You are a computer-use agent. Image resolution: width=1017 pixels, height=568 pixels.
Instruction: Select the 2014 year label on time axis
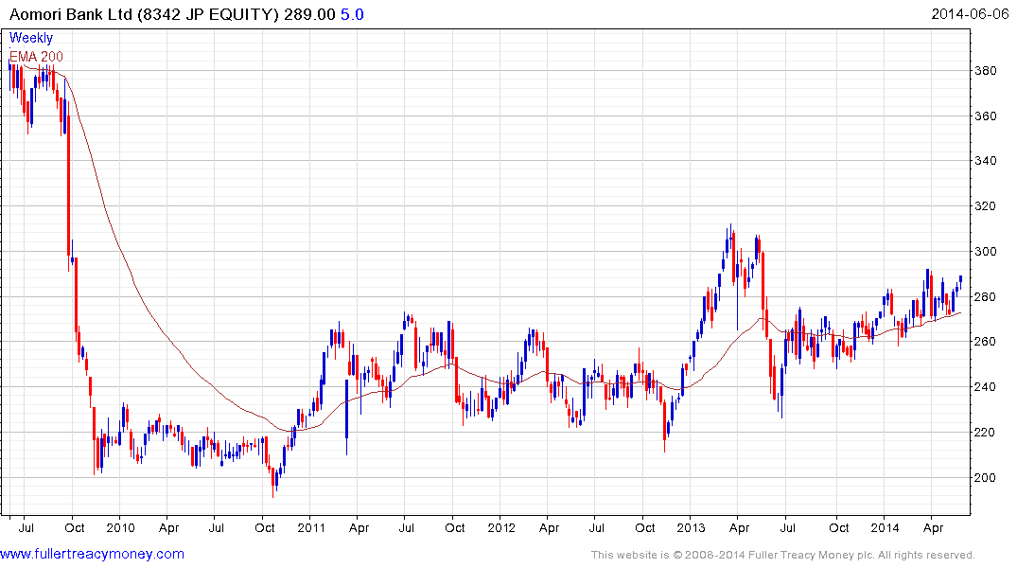click(x=885, y=527)
